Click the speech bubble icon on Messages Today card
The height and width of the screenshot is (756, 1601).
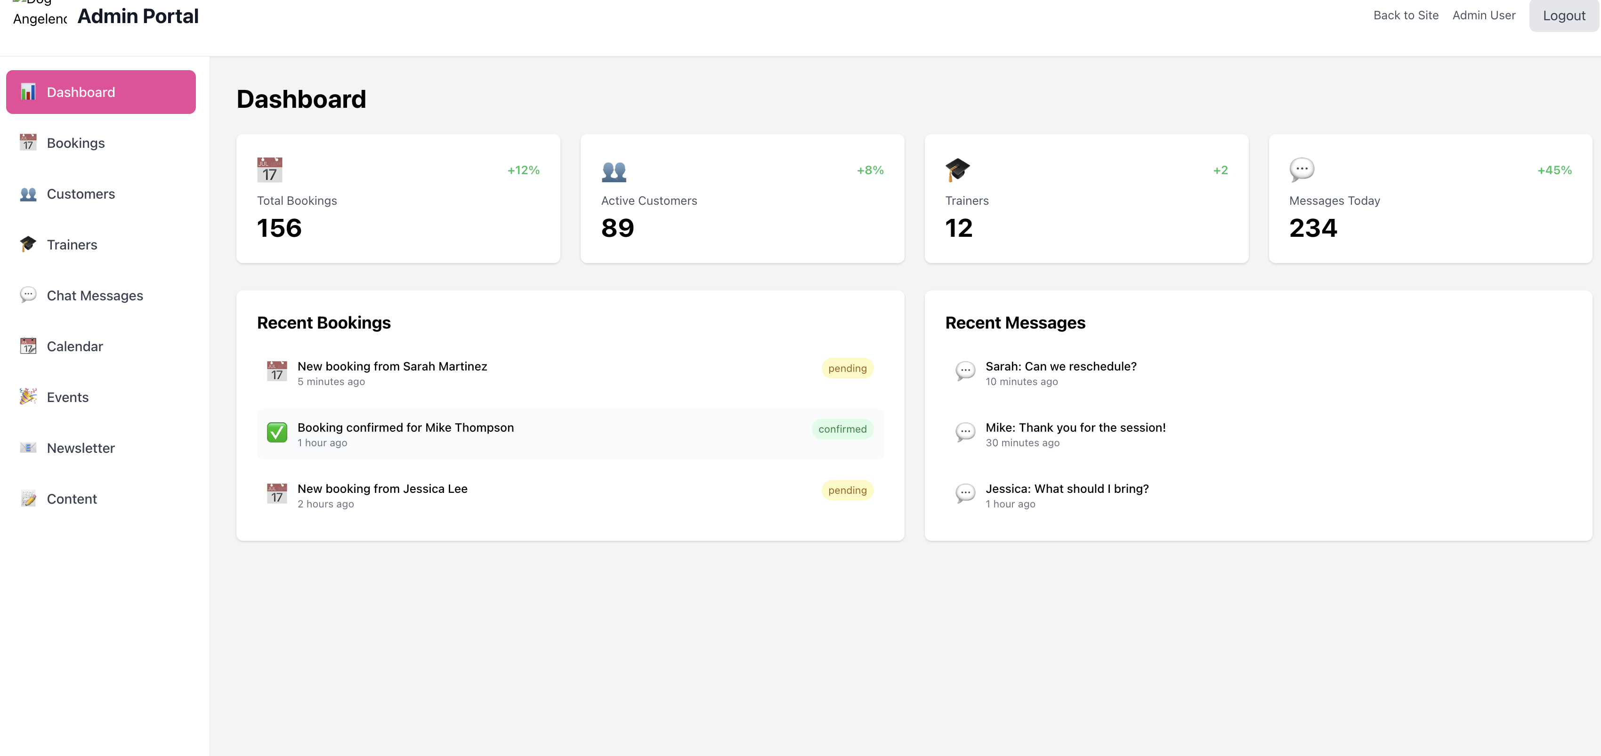1302,169
